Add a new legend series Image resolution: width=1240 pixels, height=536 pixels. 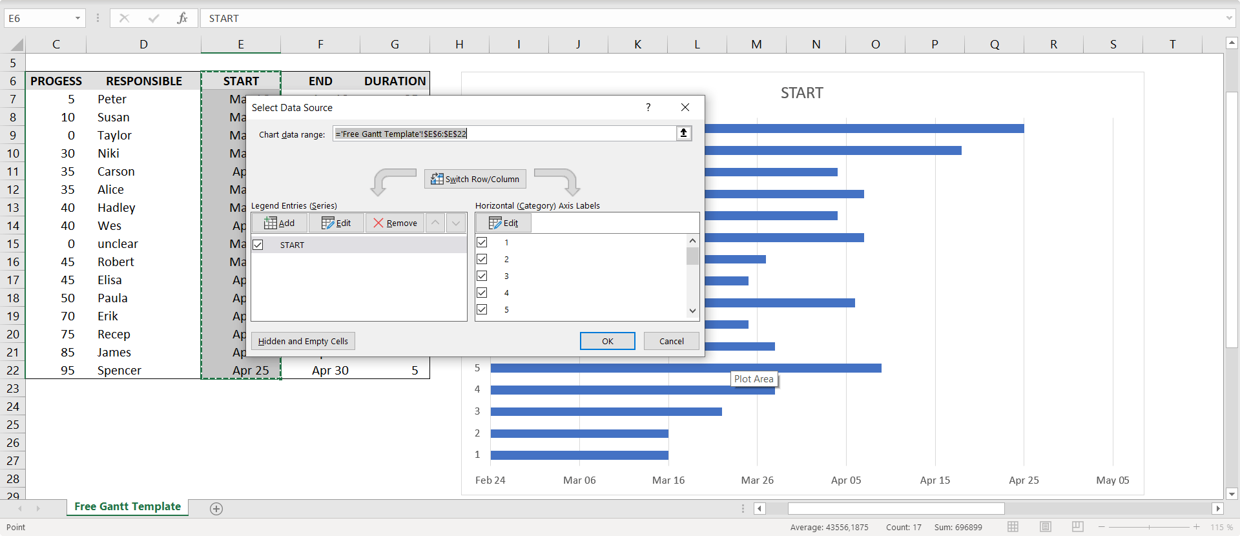tap(280, 223)
